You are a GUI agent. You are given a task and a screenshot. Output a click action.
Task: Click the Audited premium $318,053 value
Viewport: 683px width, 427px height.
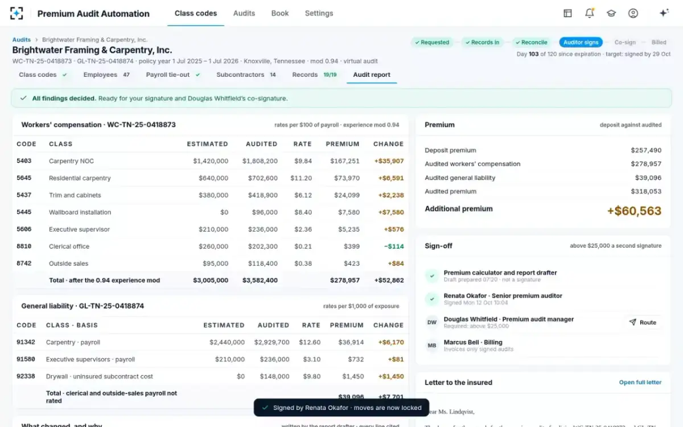click(646, 191)
